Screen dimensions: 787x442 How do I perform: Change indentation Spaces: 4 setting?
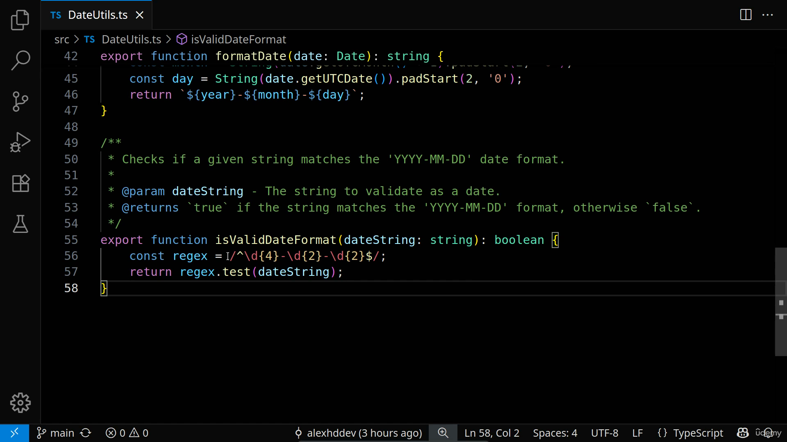(555, 433)
